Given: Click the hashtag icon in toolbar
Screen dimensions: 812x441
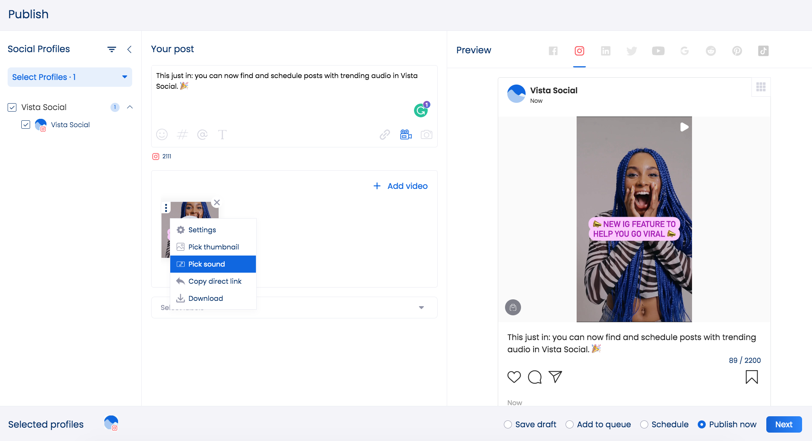Looking at the screenshot, I should pyautogui.click(x=182, y=135).
